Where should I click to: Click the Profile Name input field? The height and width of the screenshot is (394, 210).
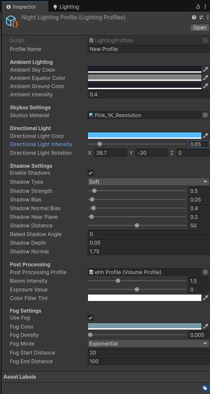point(148,49)
